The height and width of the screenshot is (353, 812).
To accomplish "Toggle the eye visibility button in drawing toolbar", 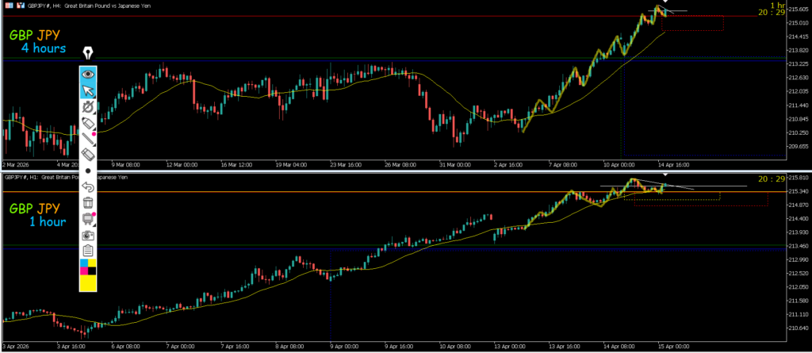I will pos(88,74).
